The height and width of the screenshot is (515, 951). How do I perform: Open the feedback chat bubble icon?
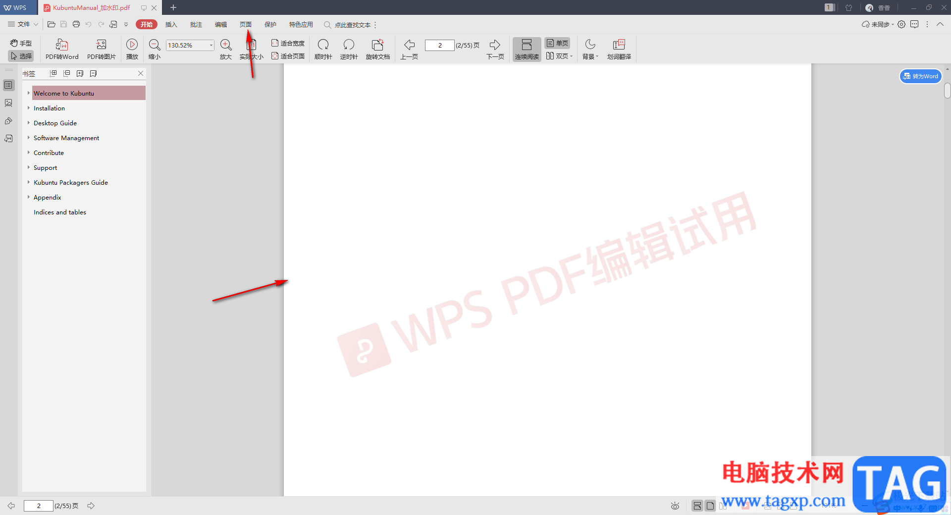coord(914,24)
